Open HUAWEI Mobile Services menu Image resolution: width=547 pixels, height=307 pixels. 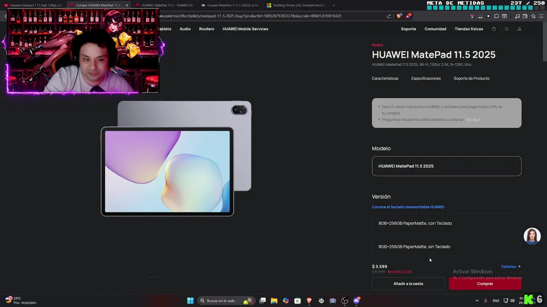click(x=245, y=29)
